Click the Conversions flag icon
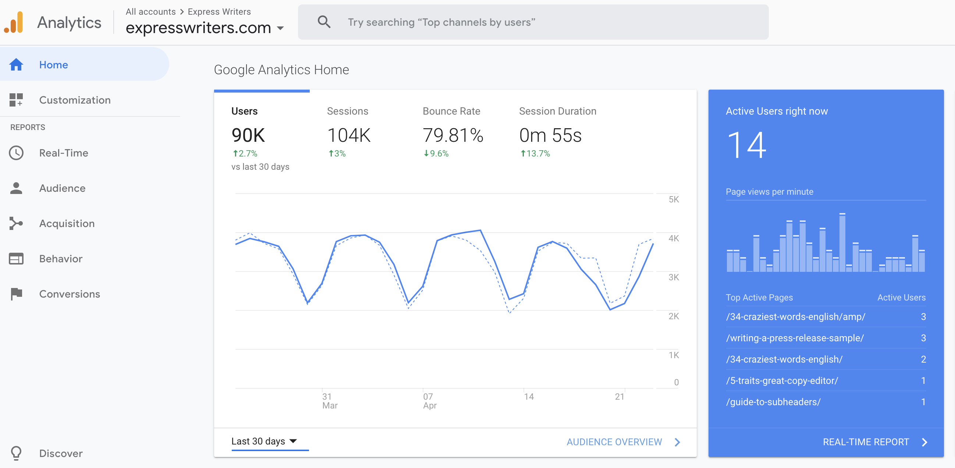Image resolution: width=955 pixels, height=468 pixels. 16,294
